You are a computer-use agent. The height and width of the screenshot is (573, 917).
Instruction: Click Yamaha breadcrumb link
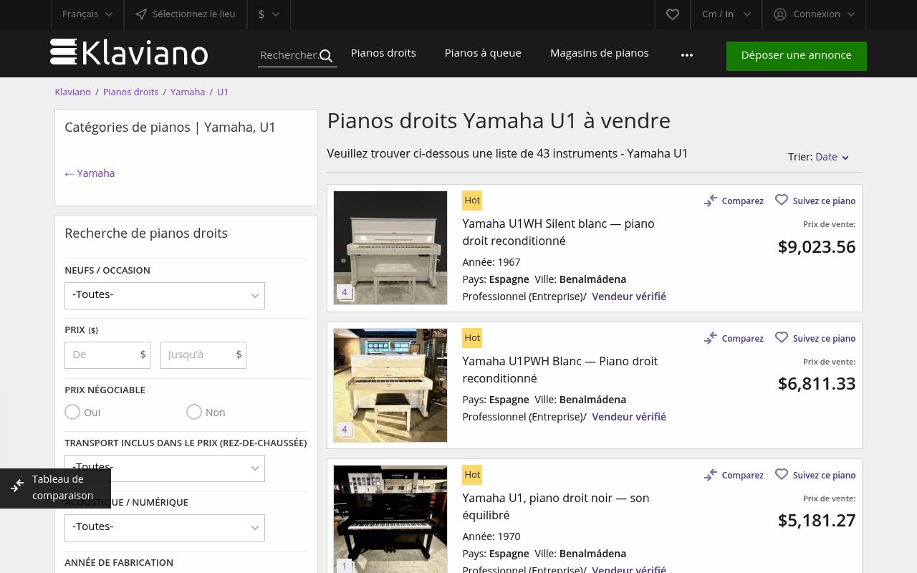tap(188, 92)
